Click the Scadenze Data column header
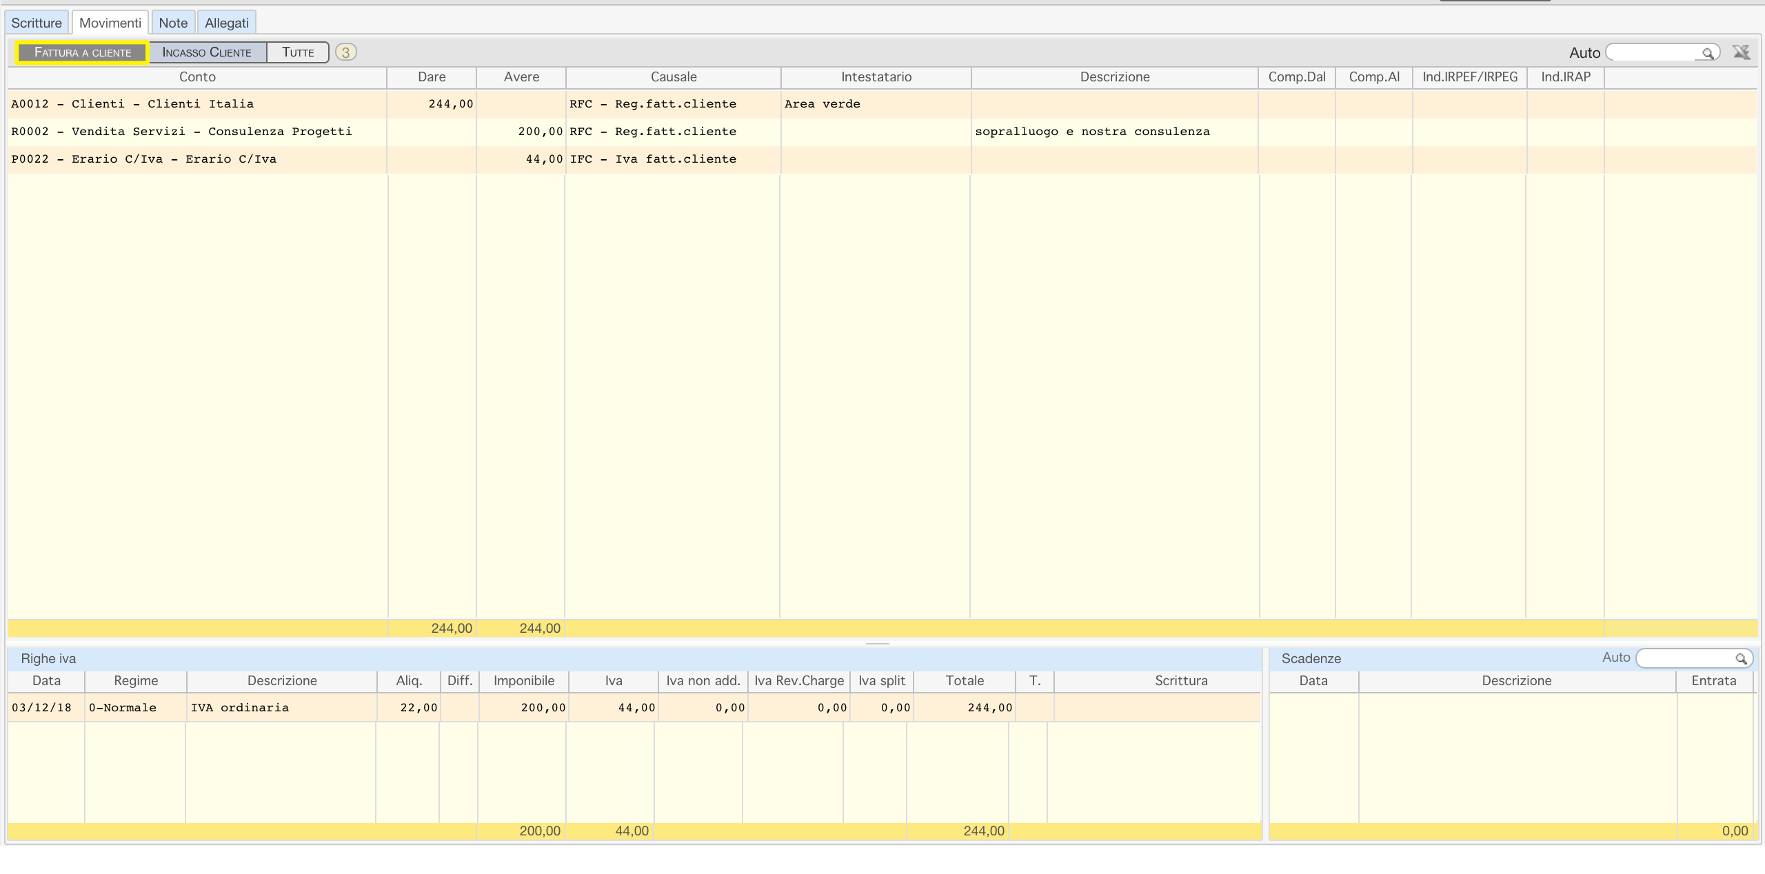The height and width of the screenshot is (874, 1765). pyautogui.click(x=1313, y=681)
